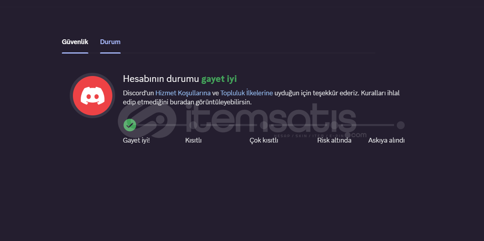
Task: Click the dot above Askıya alındı
Action: point(400,125)
